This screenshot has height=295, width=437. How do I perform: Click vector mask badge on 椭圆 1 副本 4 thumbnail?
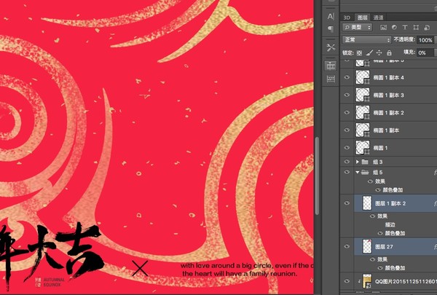point(367,82)
